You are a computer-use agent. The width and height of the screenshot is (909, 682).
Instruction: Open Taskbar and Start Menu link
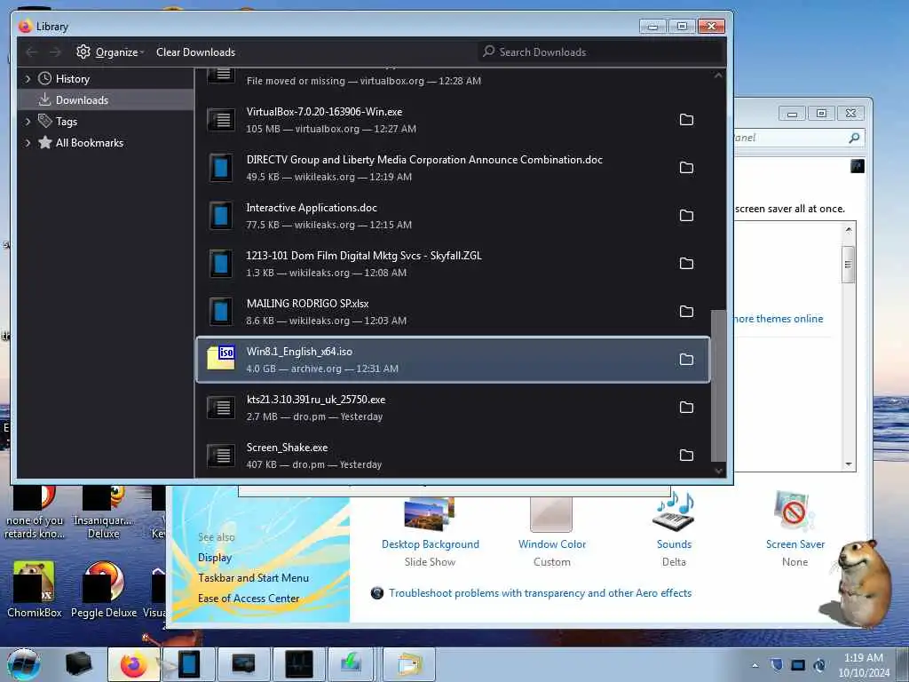click(x=253, y=577)
